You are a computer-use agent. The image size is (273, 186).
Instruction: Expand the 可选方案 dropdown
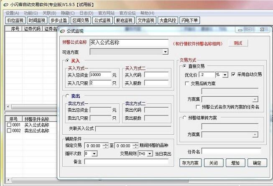(165, 52)
